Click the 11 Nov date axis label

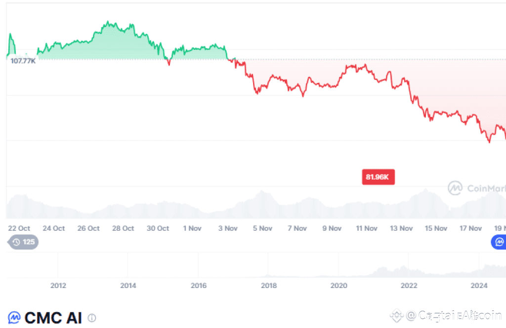[367, 228]
